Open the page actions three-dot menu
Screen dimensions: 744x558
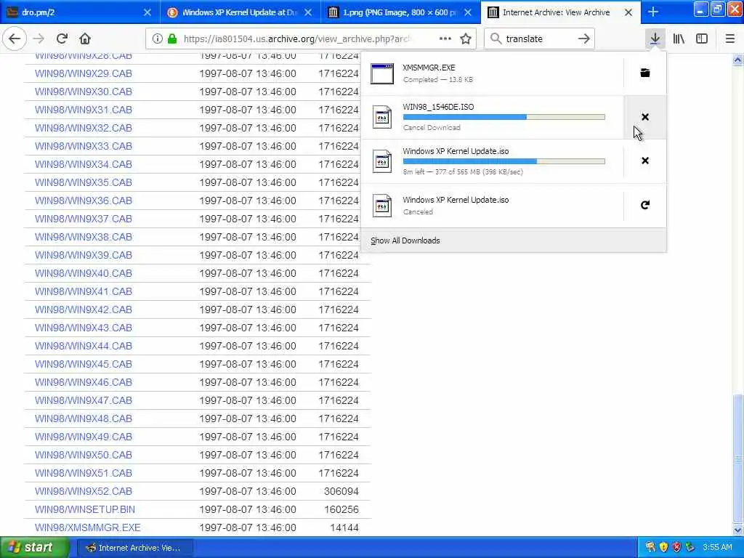click(445, 39)
